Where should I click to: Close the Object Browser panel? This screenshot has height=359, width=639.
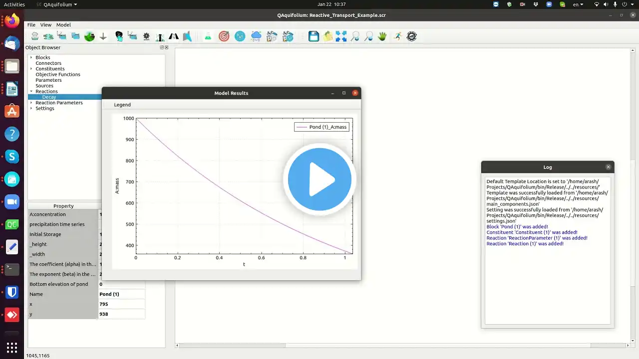167,47
